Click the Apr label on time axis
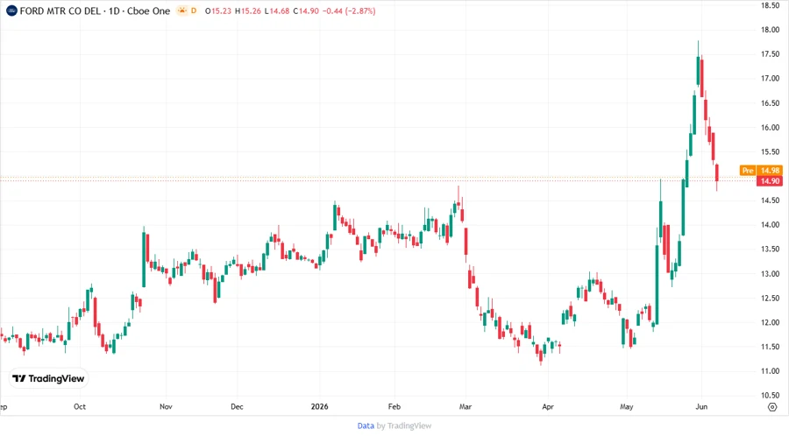The width and height of the screenshot is (789, 436). point(548,406)
